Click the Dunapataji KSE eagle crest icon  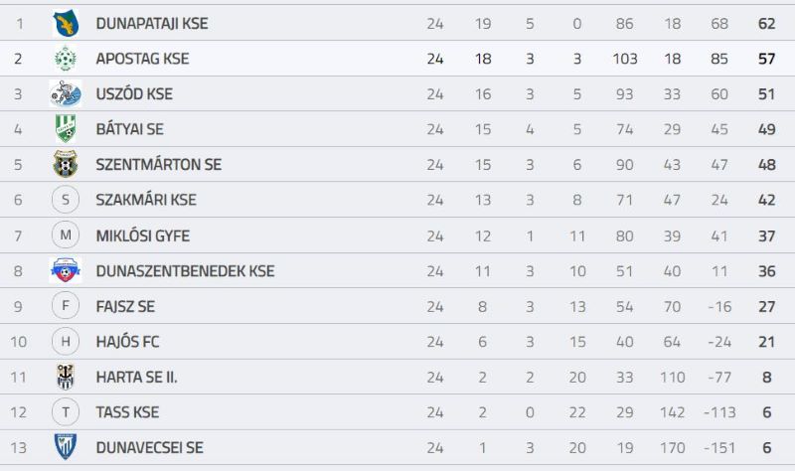point(66,23)
